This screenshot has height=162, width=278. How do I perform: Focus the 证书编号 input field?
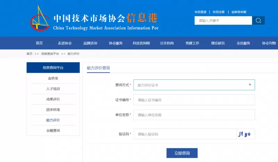pos(194,100)
